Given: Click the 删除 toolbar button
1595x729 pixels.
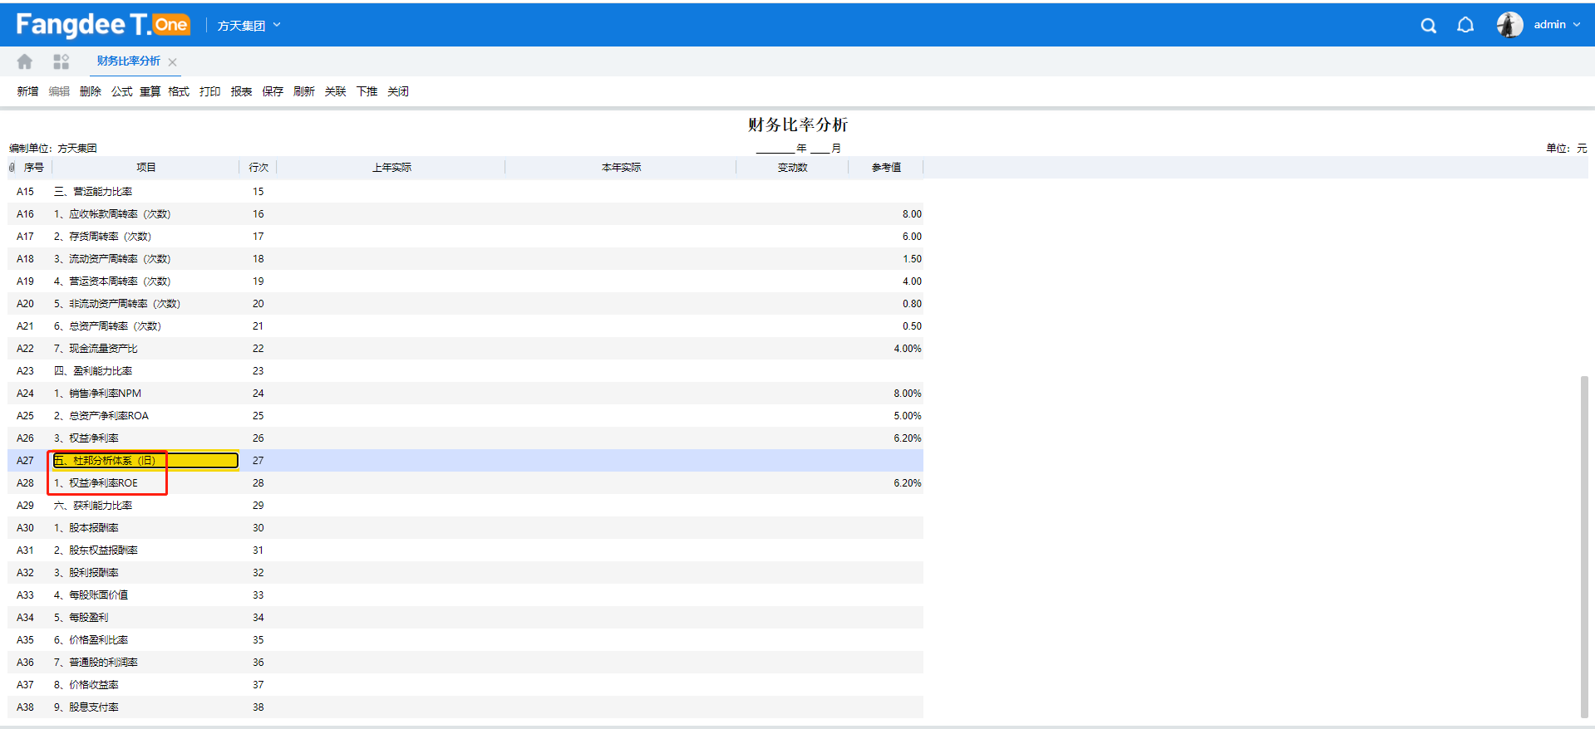Looking at the screenshot, I should (91, 91).
